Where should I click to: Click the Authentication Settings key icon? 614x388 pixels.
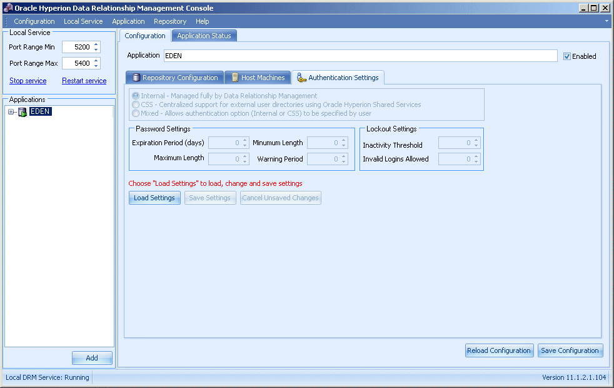pos(301,78)
